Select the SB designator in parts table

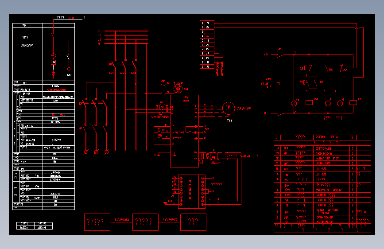[x=287, y=206]
